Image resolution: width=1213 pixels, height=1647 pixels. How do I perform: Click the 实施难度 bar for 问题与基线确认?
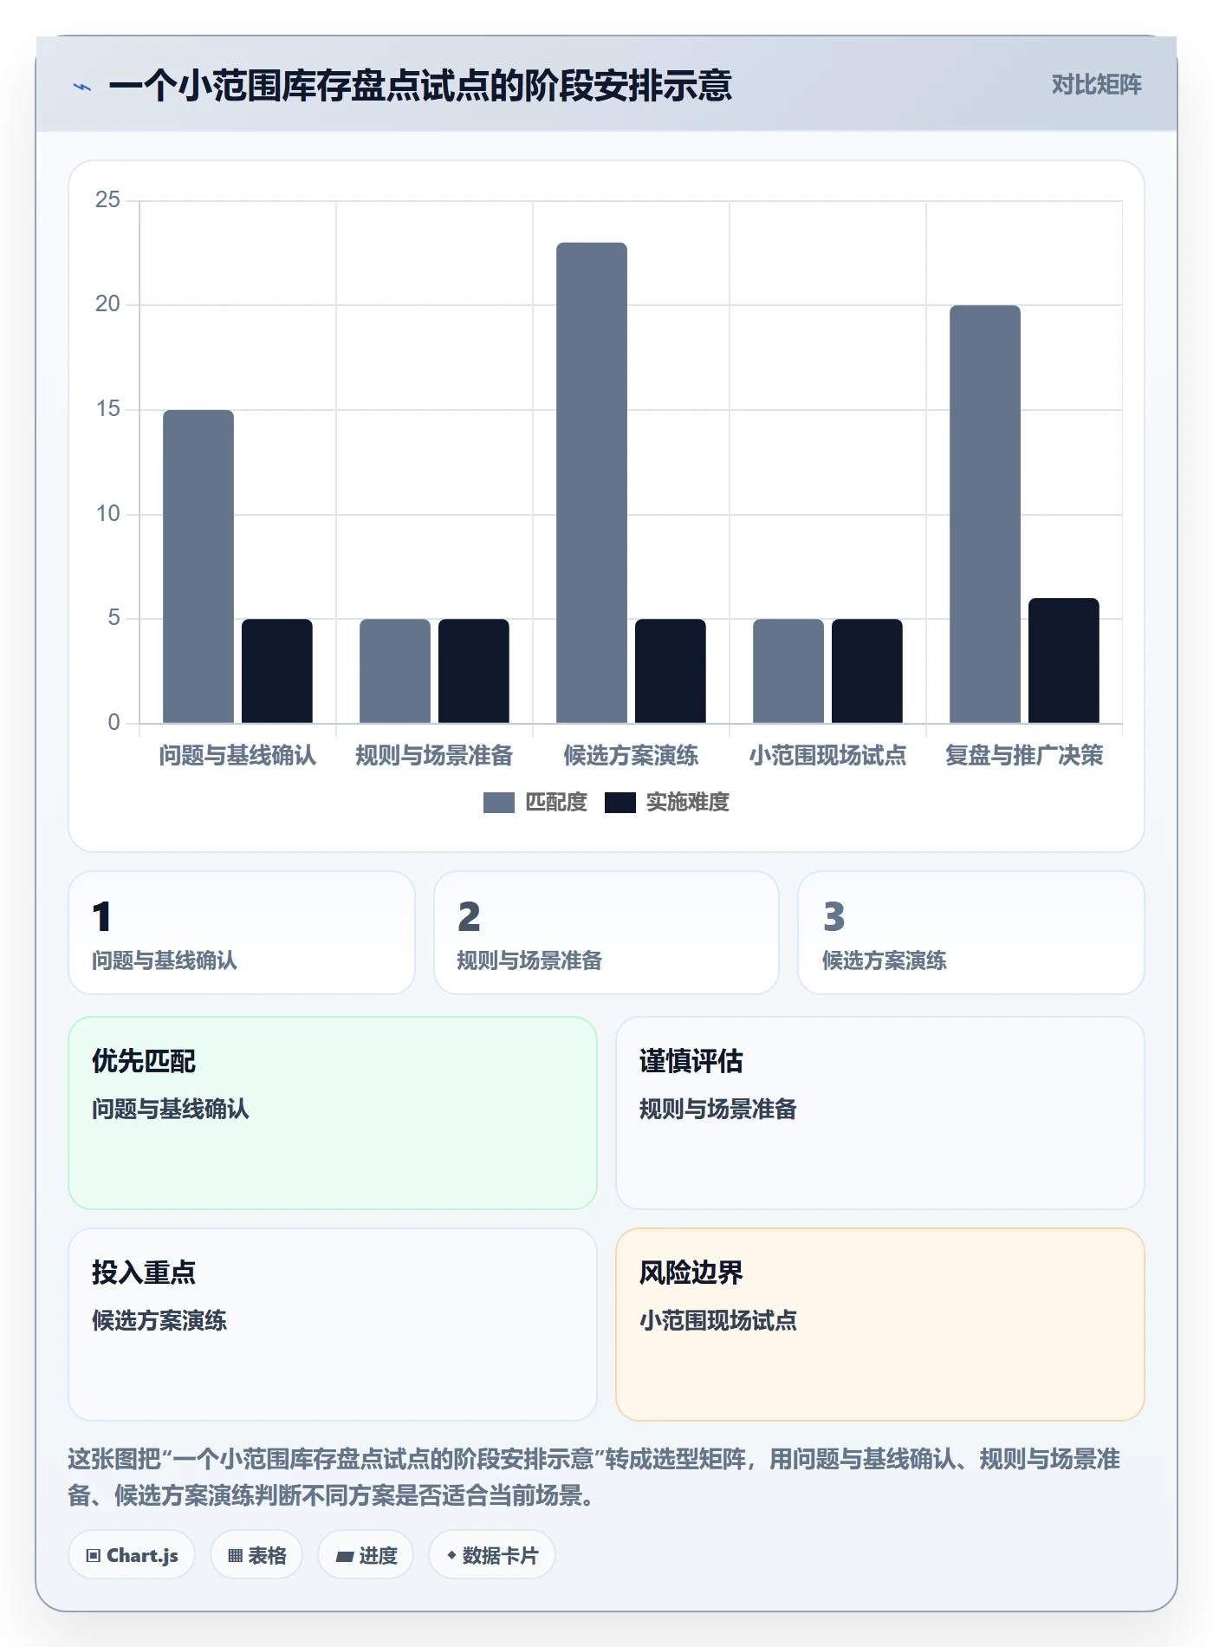[277, 671]
